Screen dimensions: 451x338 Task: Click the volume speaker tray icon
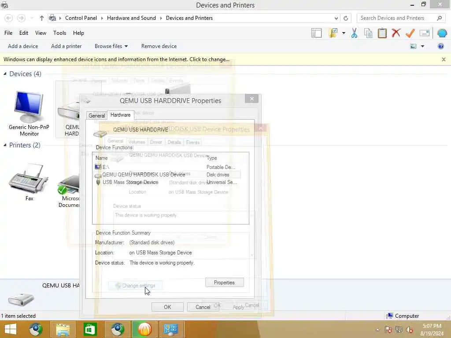click(x=409, y=330)
